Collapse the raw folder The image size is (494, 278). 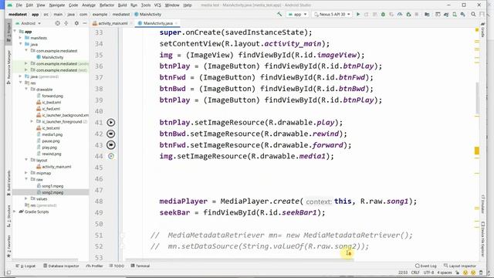(x=26, y=179)
